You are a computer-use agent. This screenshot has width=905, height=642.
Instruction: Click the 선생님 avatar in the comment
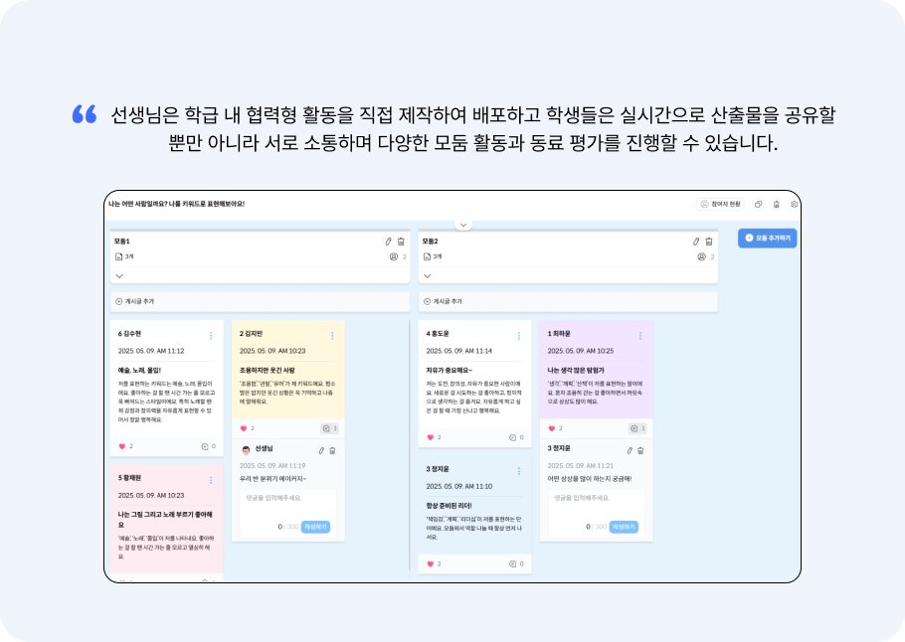click(246, 450)
